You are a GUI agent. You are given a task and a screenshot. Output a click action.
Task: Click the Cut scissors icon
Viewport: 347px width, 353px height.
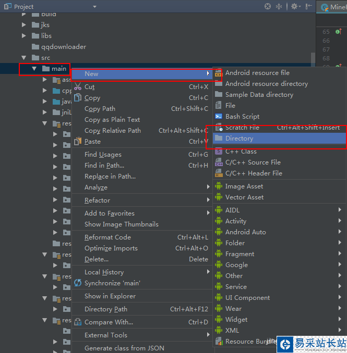click(78, 86)
